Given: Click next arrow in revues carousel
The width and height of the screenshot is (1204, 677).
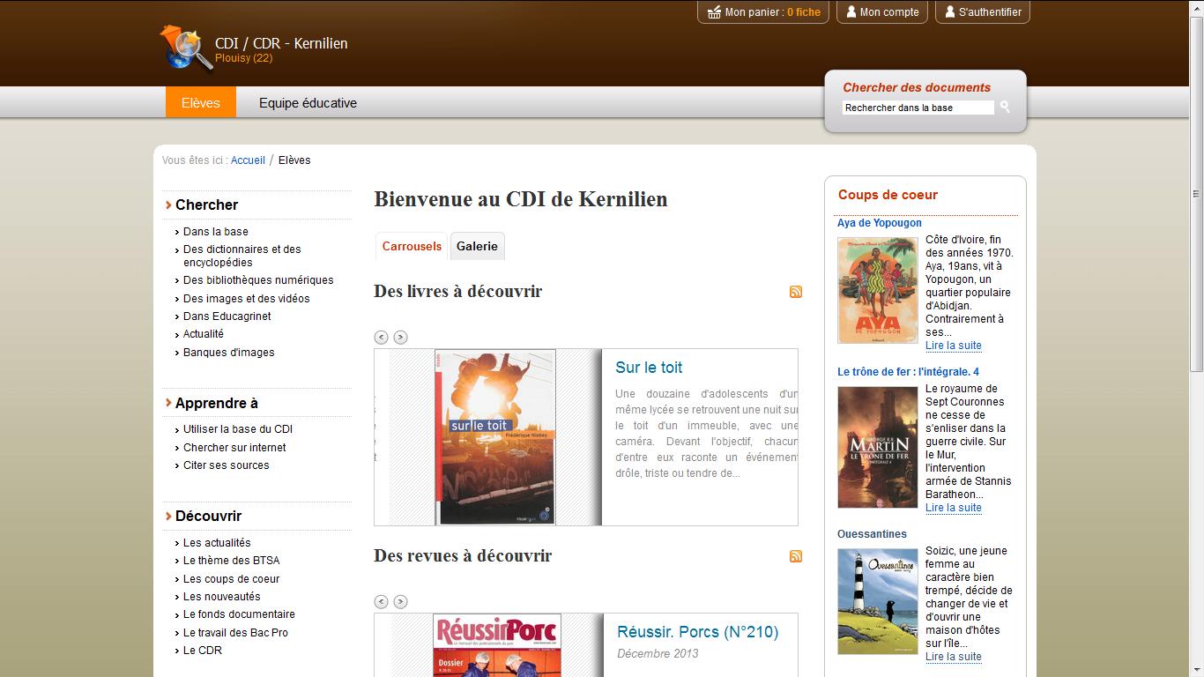Looking at the screenshot, I should (400, 601).
